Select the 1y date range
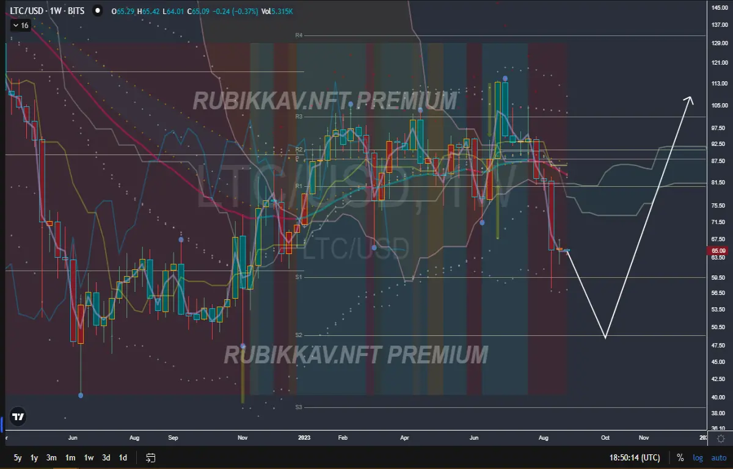Viewport: 733px width, 469px height. click(x=35, y=457)
